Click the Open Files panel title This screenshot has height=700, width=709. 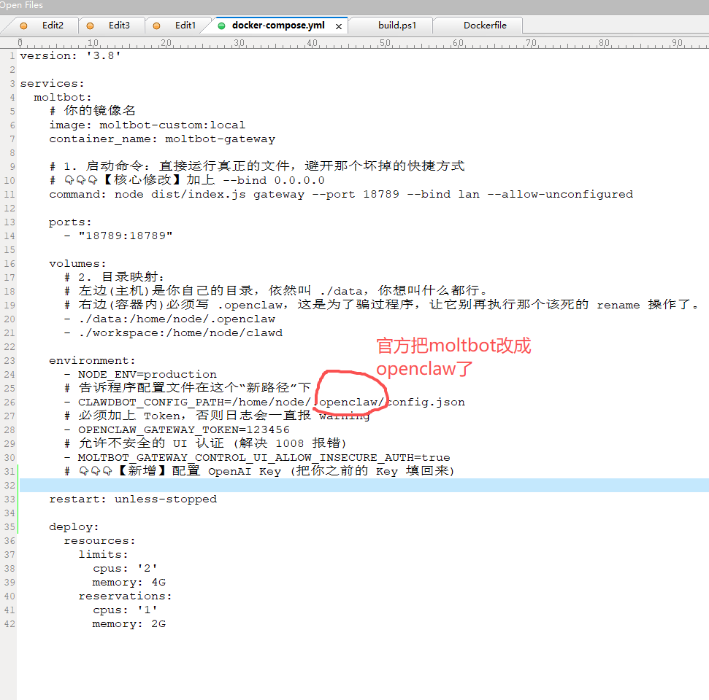point(22,5)
